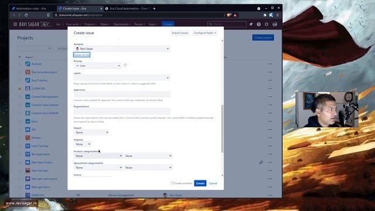Click the Create project button
Viewport: 375px width, 211px height.
coord(263,38)
